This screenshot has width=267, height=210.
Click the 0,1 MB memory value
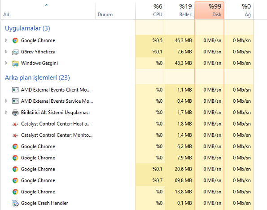click(184, 203)
